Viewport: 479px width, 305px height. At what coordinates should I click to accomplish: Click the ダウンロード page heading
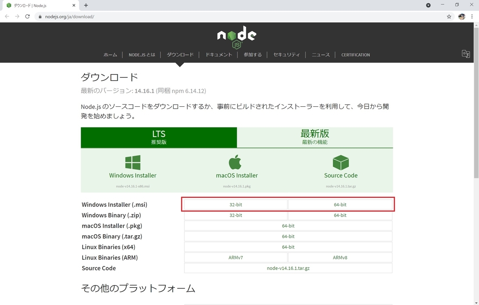(109, 77)
